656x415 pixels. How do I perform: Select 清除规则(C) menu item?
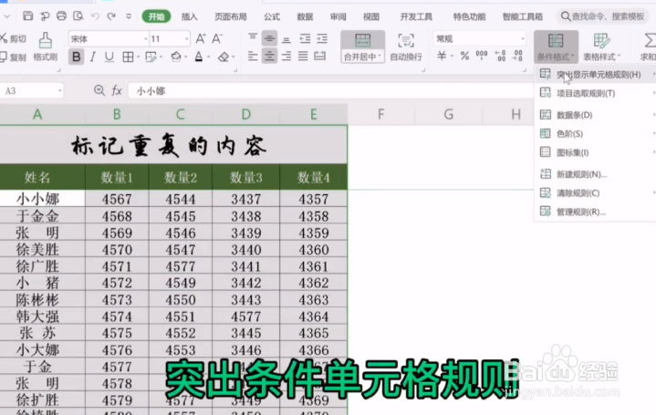(x=596, y=192)
